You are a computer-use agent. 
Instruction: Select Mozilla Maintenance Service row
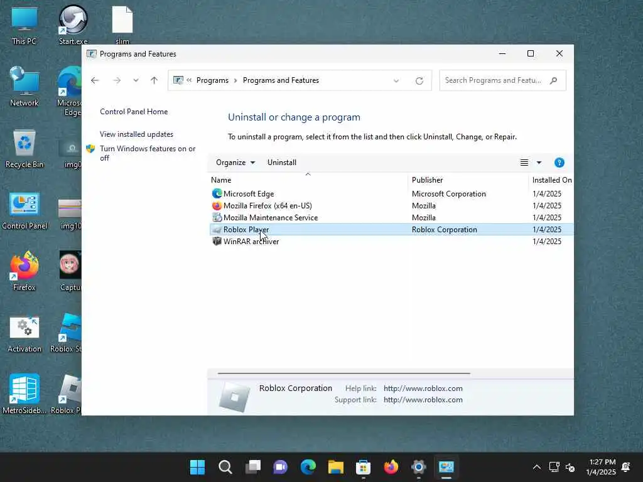point(392,218)
